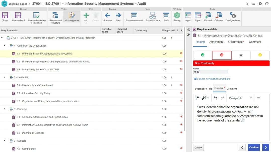Select the red sad face non-conformity rating

click(x=222, y=55)
